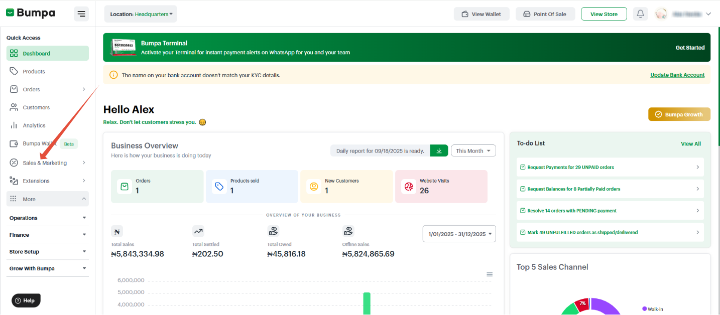Open the Location Headquarters dropdown
The image size is (720, 315).
pos(141,14)
